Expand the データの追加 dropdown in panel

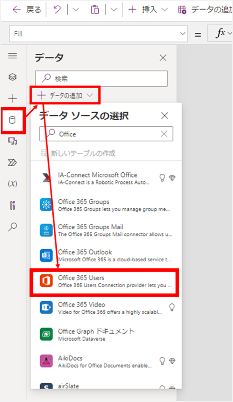point(65,95)
